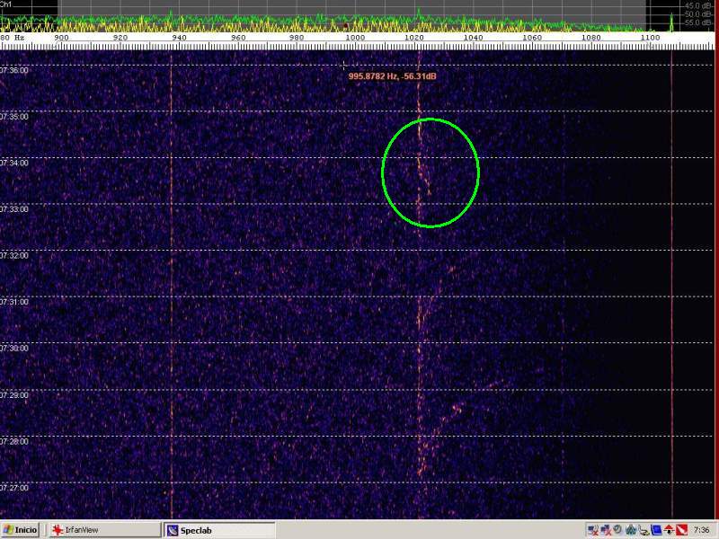Click the 07:34:00 time marker on waterfall
The width and height of the screenshot is (719, 539).
[x=14, y=163]
